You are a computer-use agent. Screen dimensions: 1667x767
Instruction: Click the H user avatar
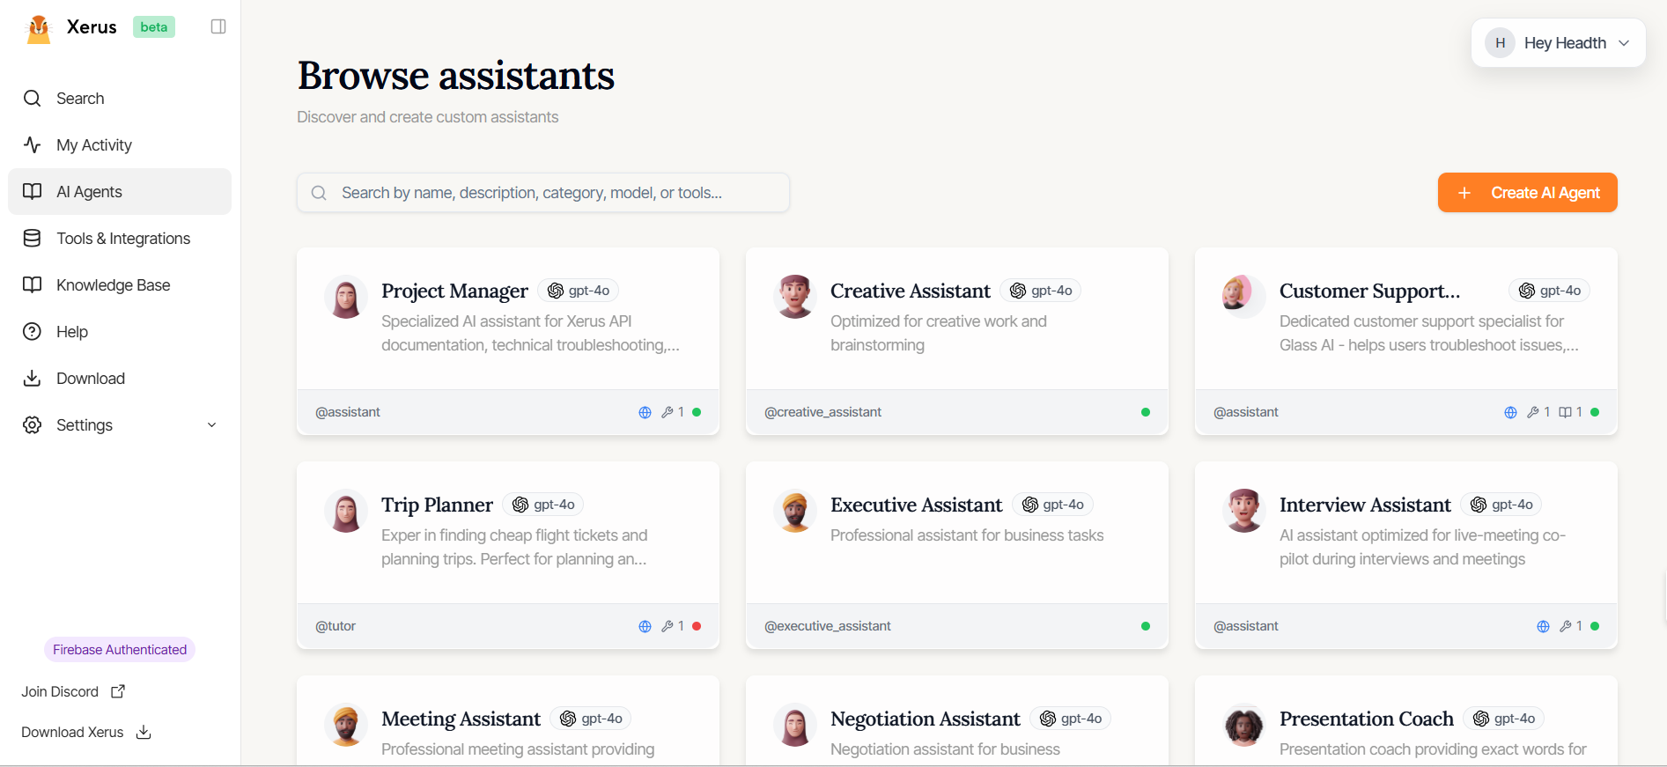click(1500, 43)
